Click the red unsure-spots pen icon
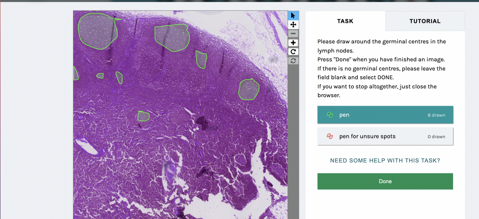 [x=330, y=136]
